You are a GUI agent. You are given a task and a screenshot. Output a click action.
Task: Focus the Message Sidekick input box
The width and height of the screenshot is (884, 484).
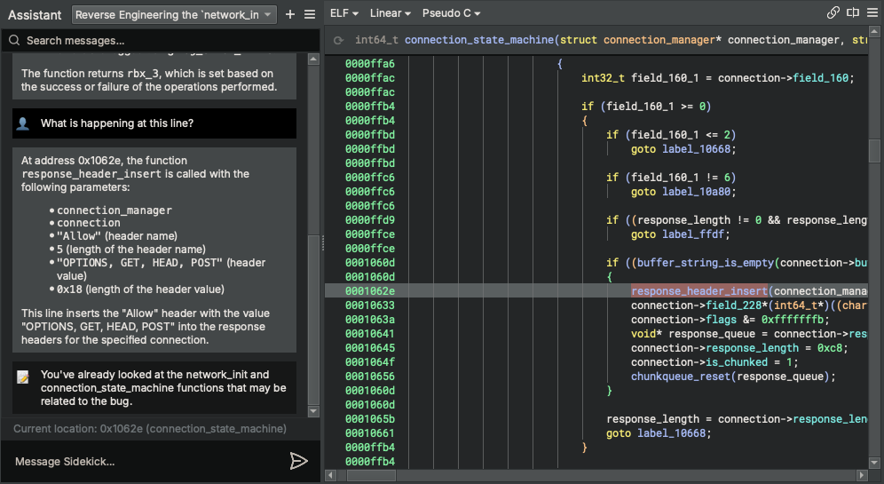147,462
